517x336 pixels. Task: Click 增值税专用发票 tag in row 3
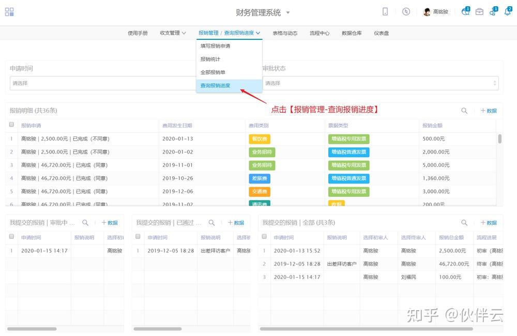349,165
